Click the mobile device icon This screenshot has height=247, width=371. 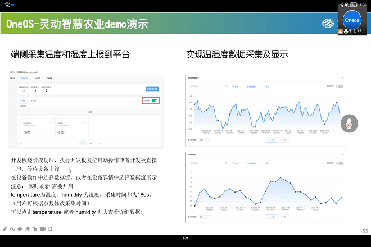pyautogui.click(x=50, y=229)
